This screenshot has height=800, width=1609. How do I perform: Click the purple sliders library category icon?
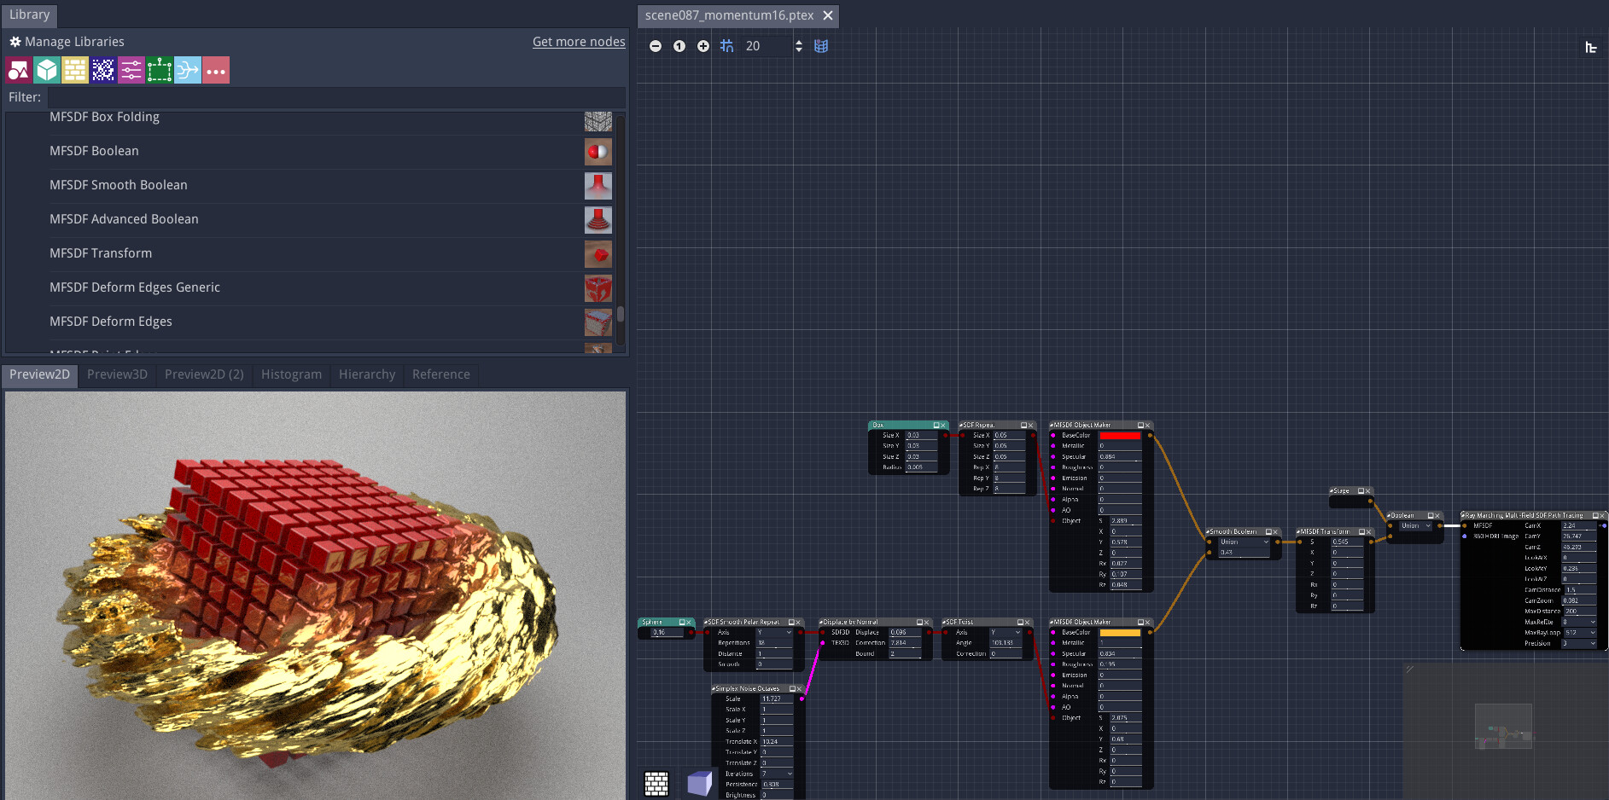coord(131,70)
